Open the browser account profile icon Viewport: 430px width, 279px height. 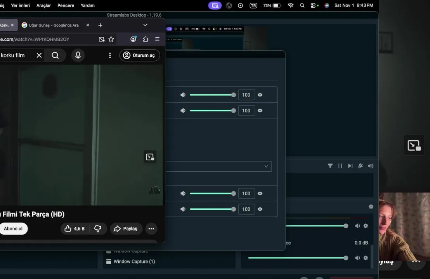click(x=133, y=39)
